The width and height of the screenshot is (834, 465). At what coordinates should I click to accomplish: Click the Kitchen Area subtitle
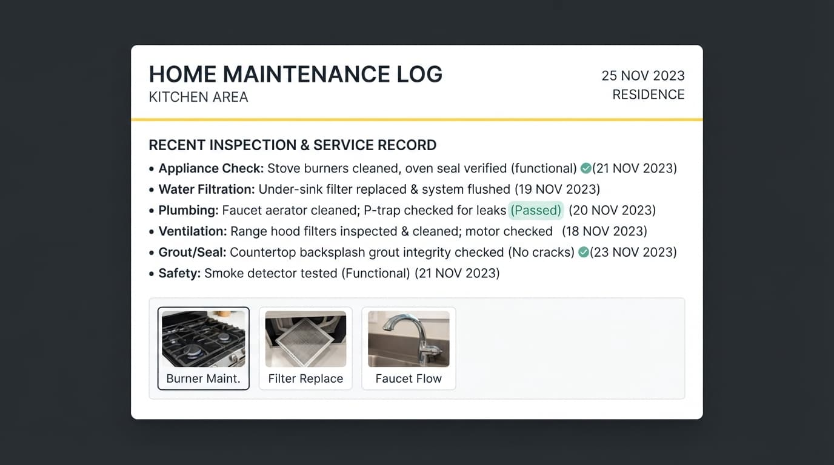pos(199,97)
